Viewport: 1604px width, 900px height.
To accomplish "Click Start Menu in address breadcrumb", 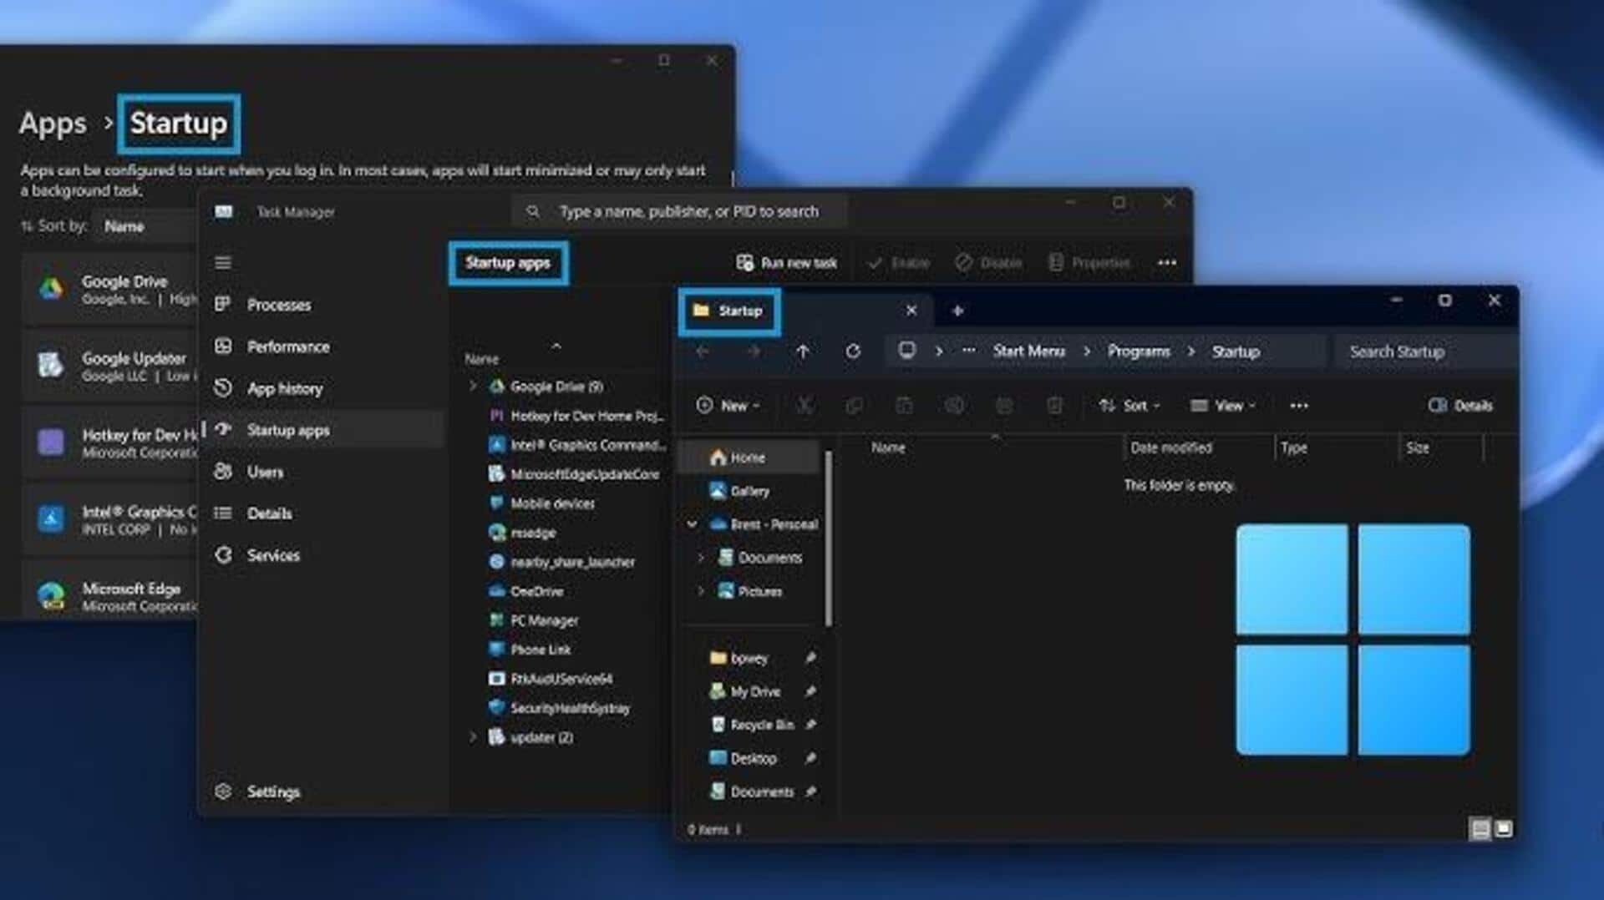I will coord(1028,351).
